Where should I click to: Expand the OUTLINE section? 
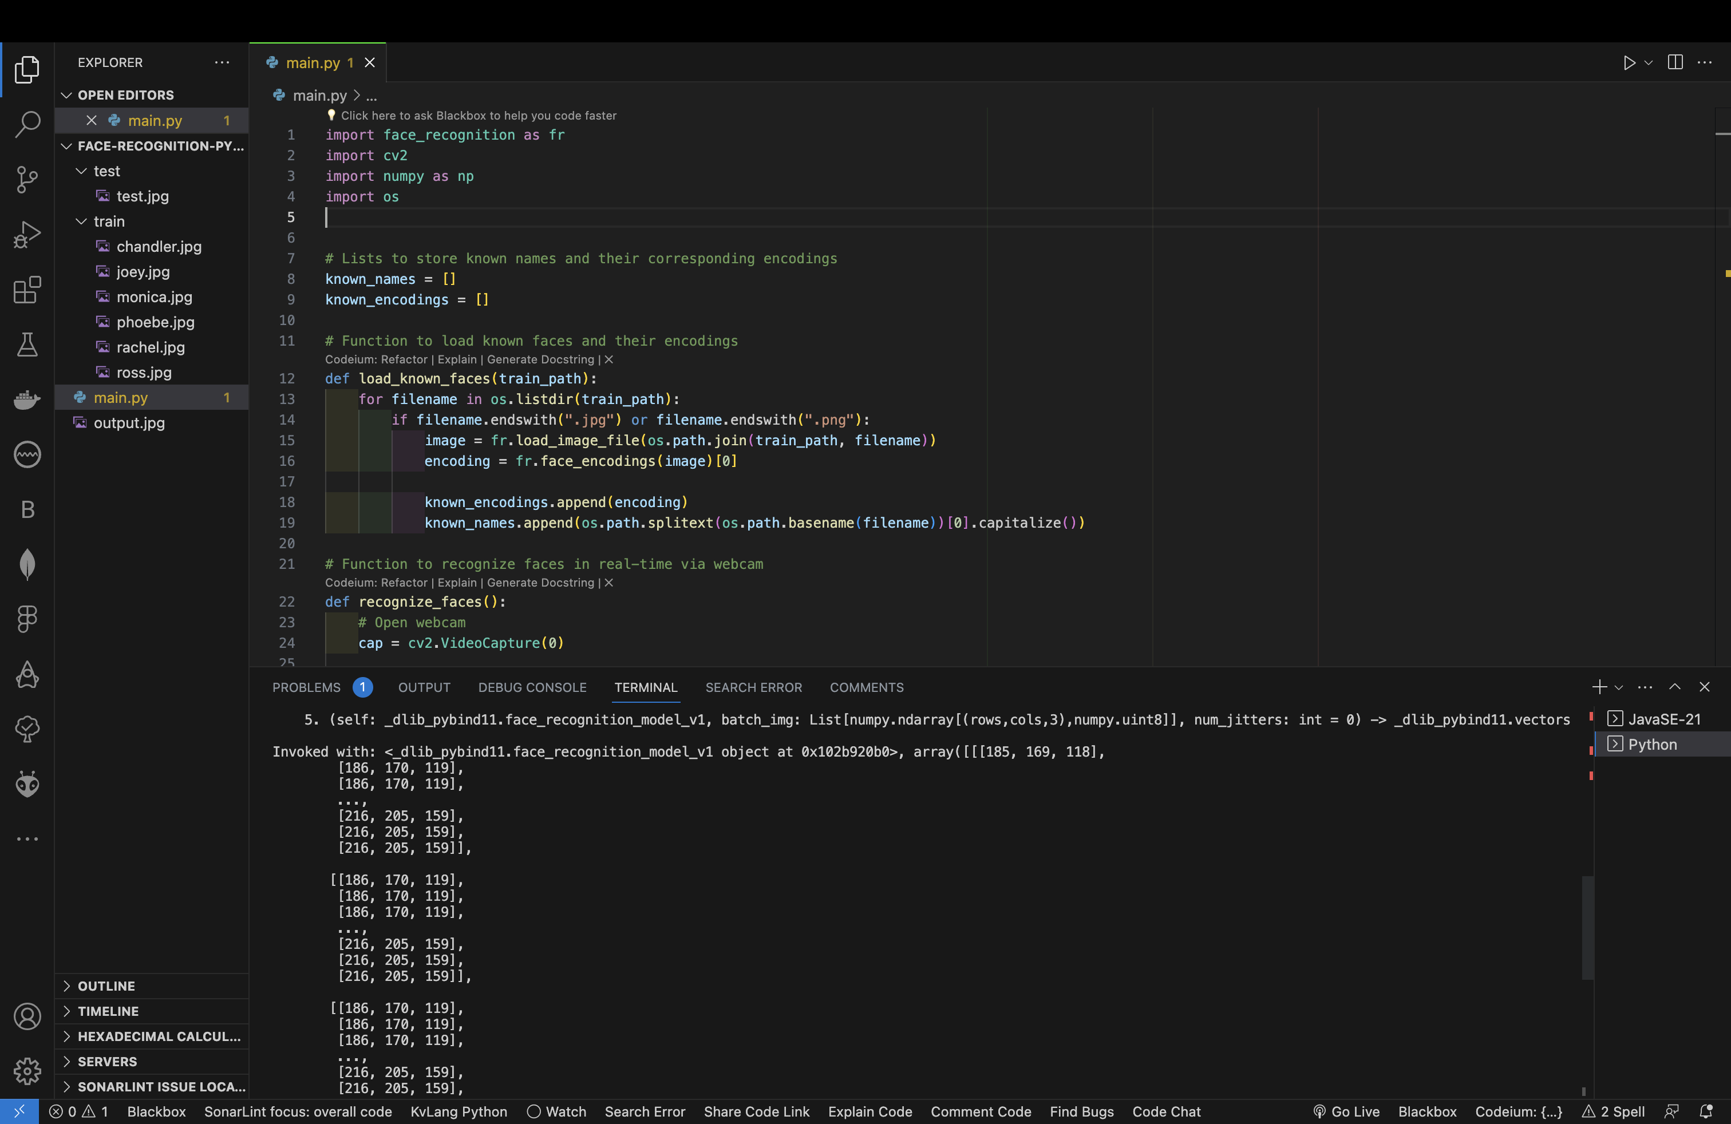click(106, 986)
